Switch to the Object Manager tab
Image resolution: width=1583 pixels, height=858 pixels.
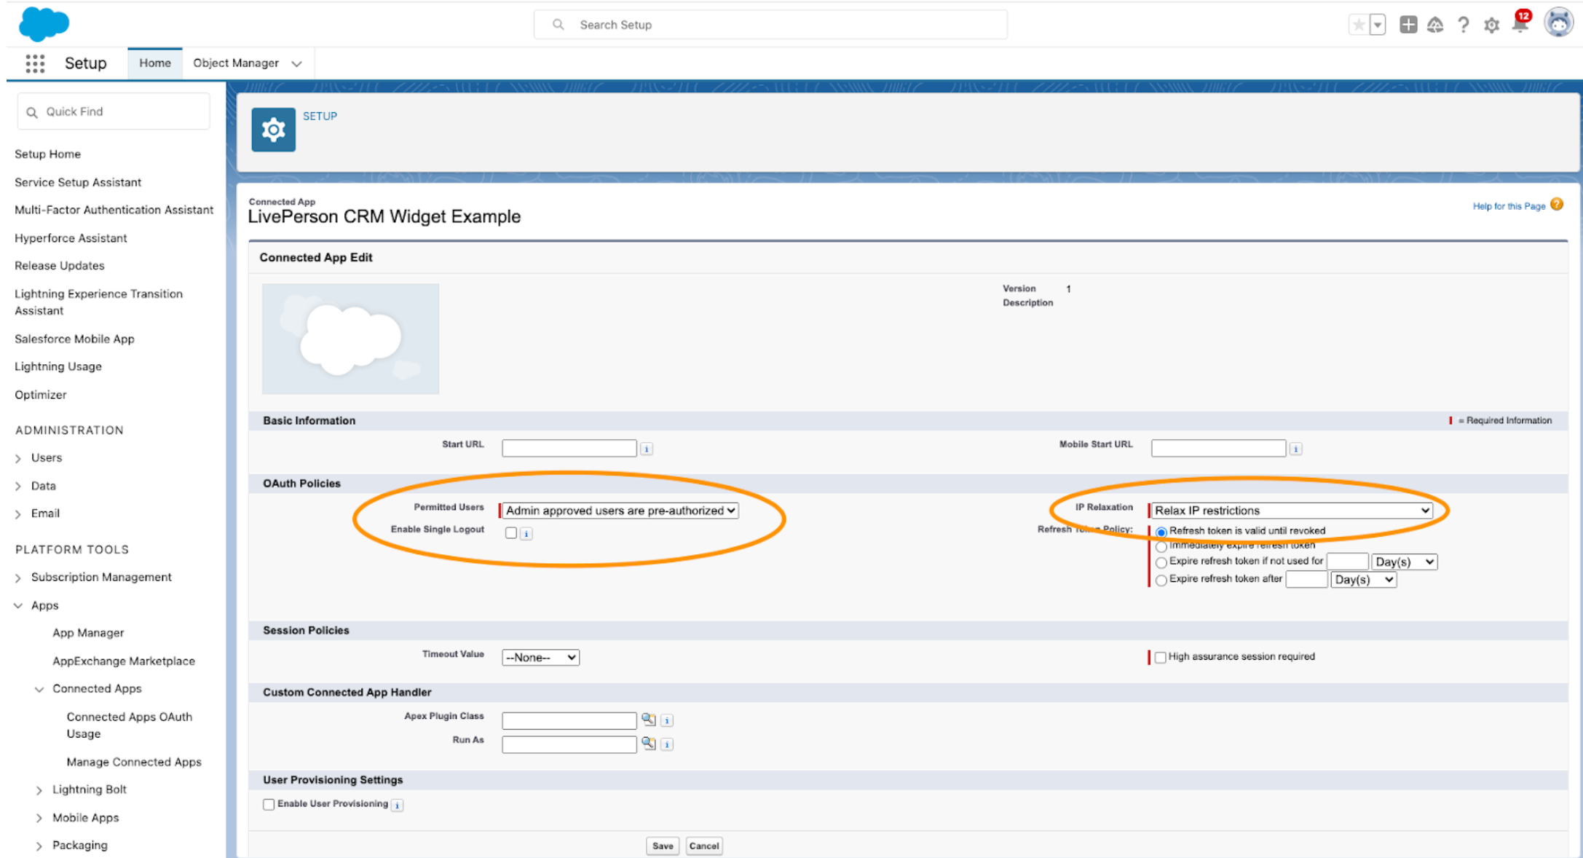point(236,63)
